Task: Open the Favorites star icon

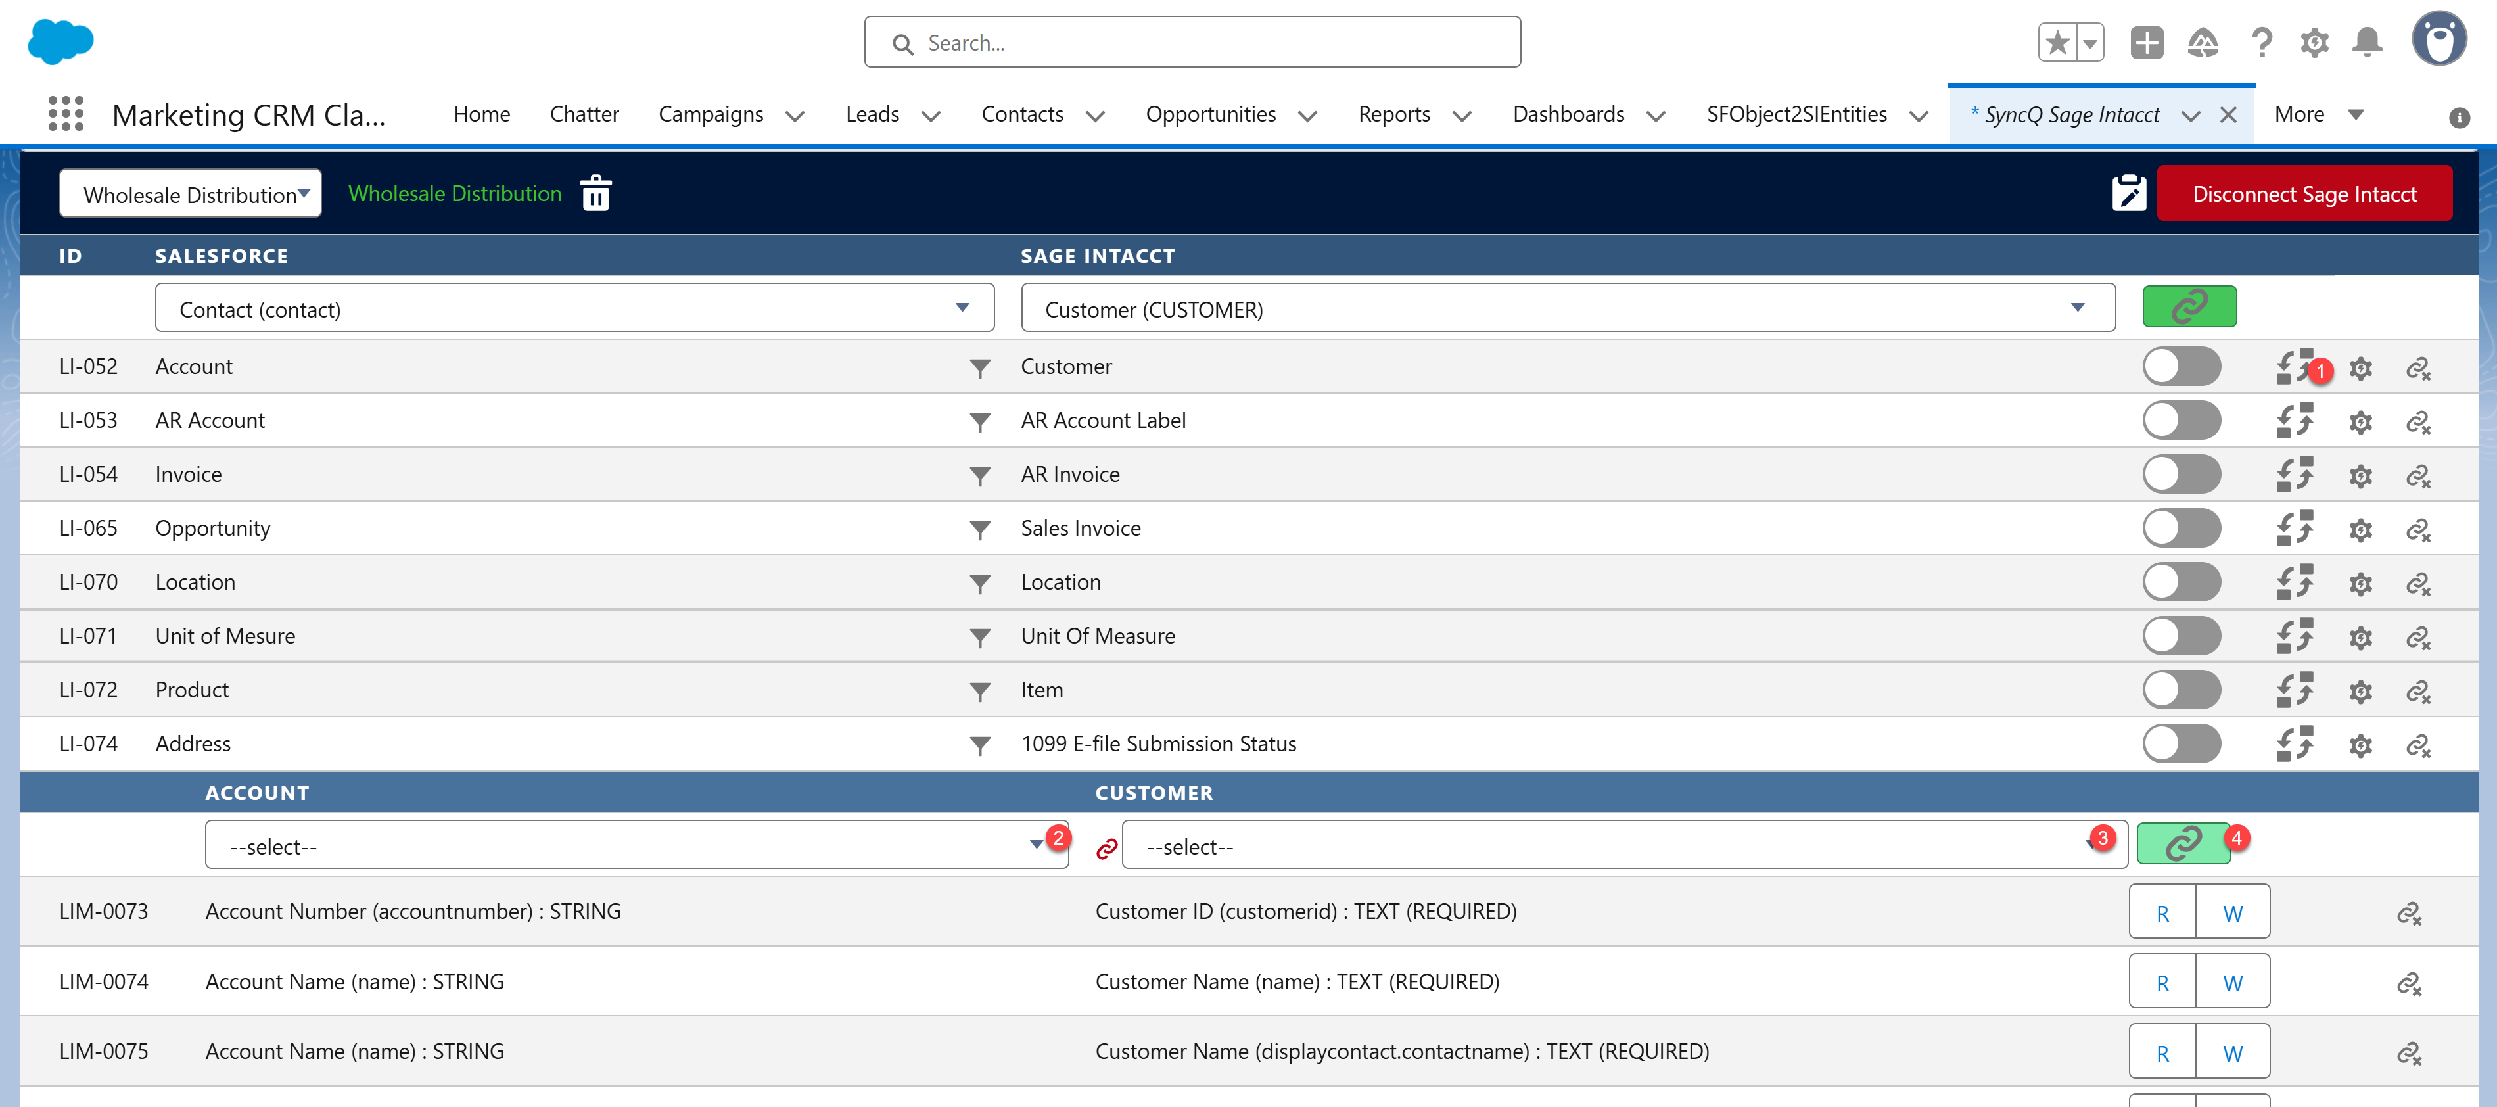Action: pyautogui.click(x=2057, y=43)
